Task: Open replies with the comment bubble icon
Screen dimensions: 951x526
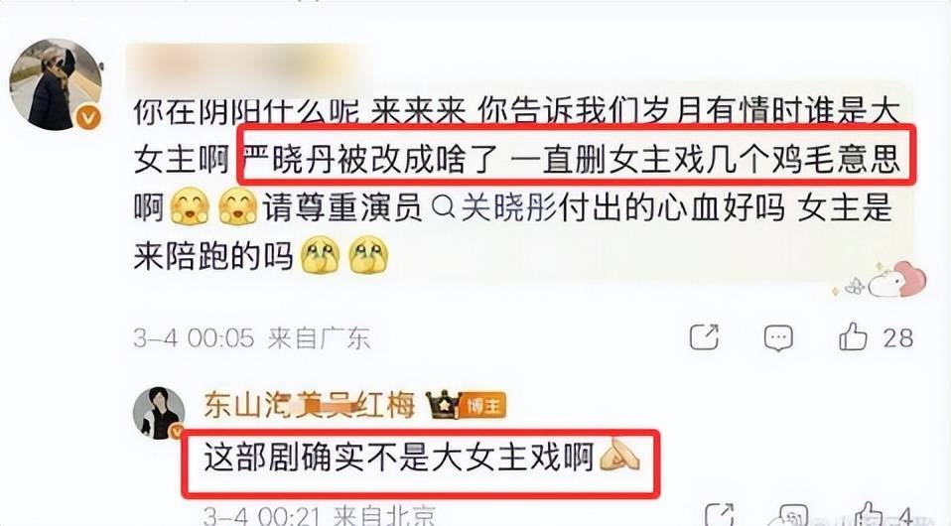Action: click(778, 337)
